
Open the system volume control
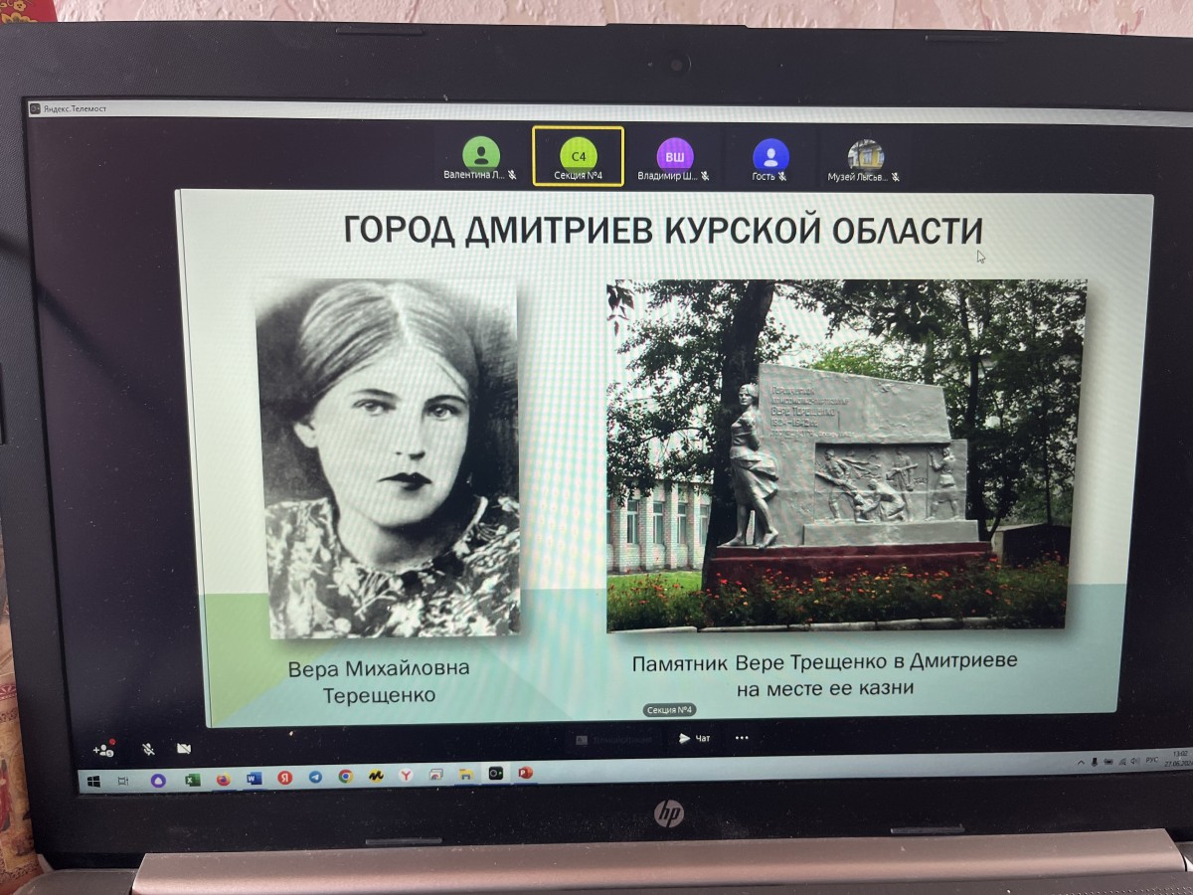tap(1135, 760)
